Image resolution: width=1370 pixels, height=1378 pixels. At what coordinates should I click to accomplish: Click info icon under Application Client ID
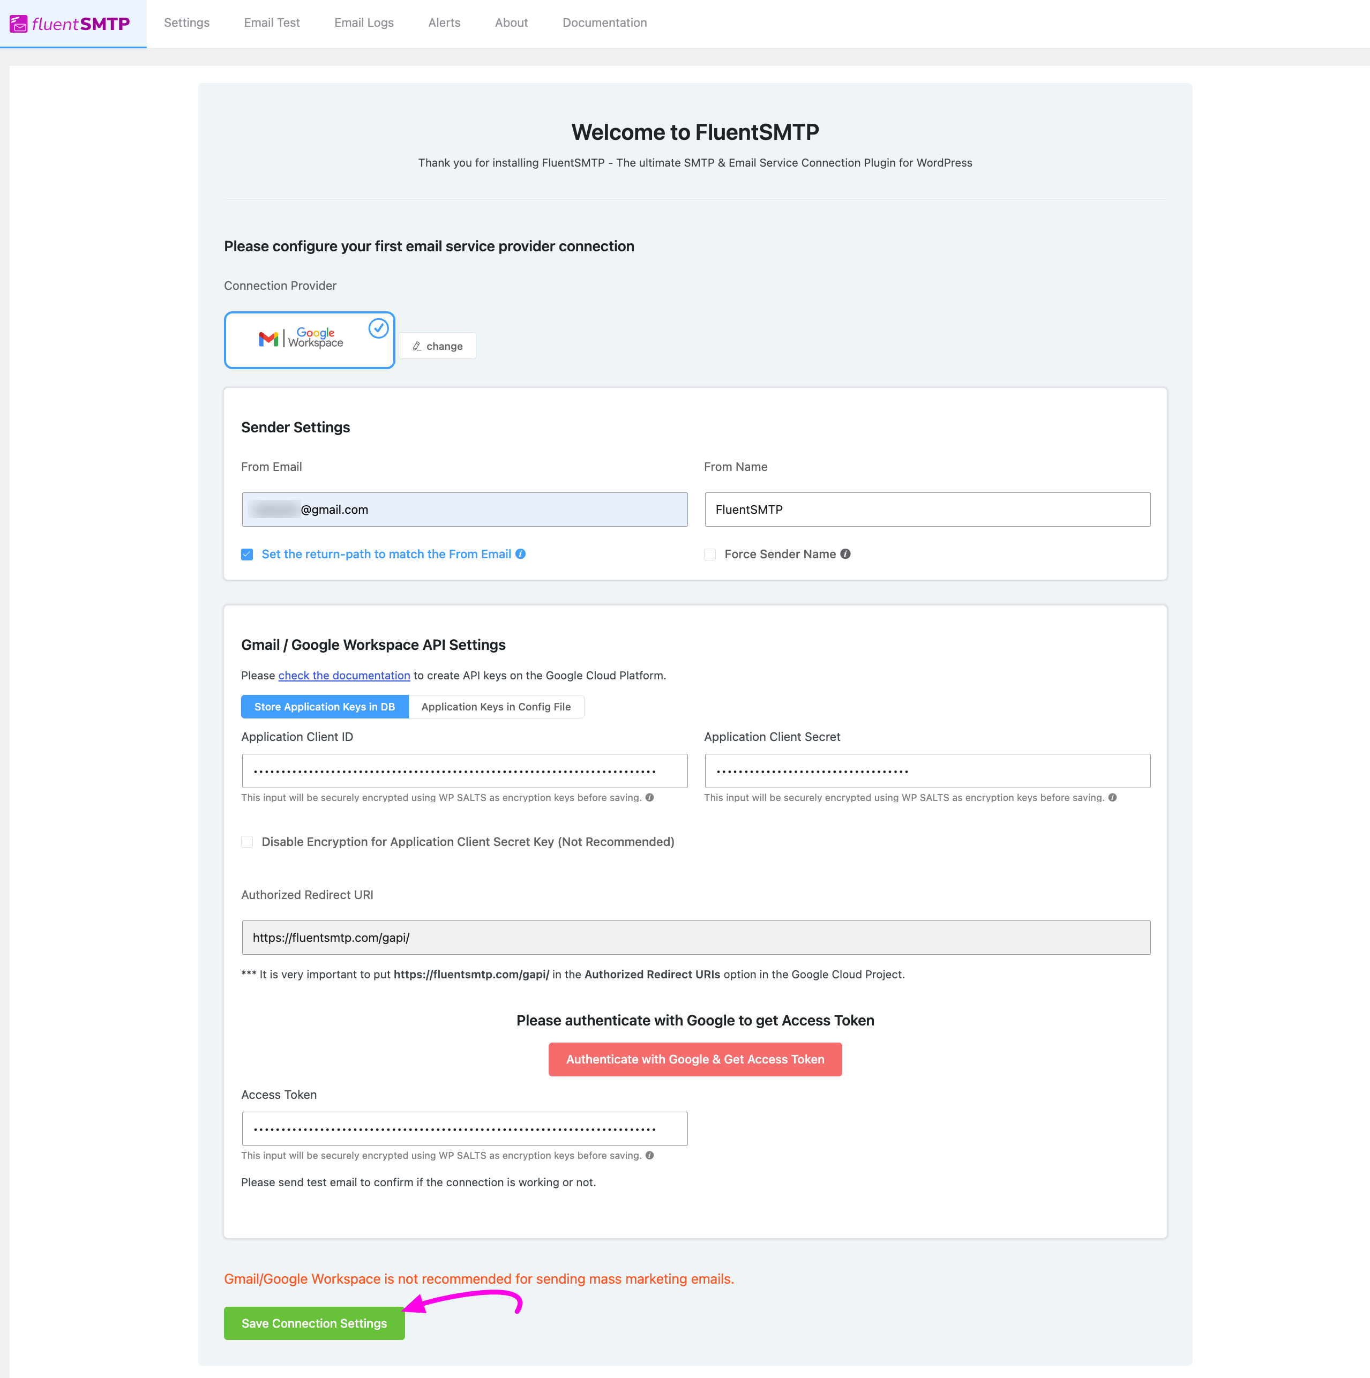coord(650,797)
